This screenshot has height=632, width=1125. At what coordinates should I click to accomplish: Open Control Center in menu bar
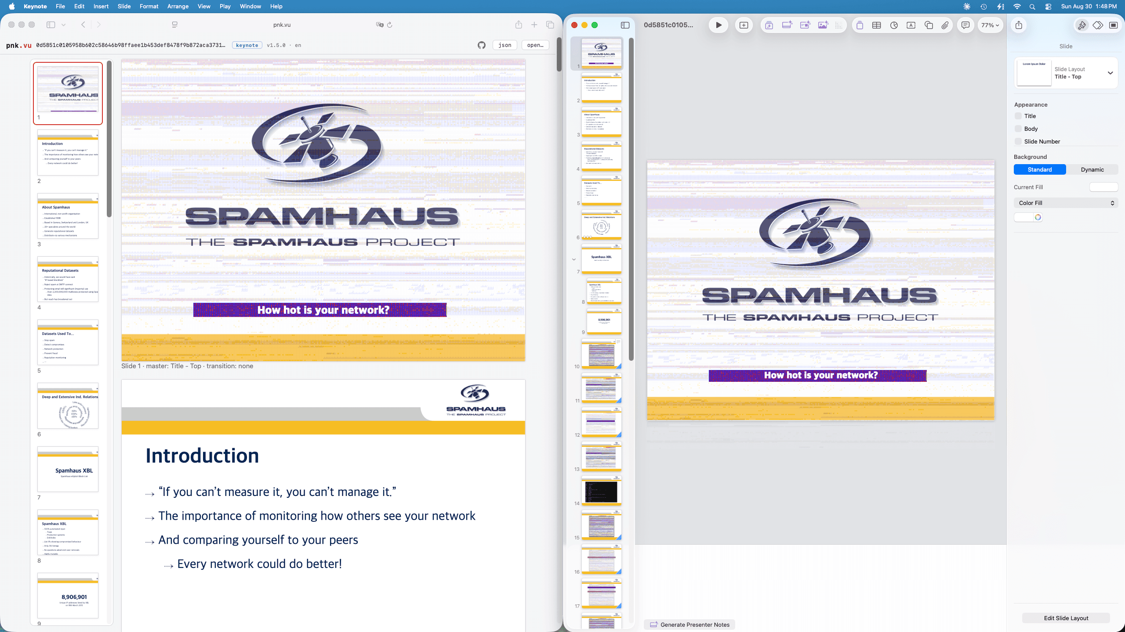[1048, 6]
